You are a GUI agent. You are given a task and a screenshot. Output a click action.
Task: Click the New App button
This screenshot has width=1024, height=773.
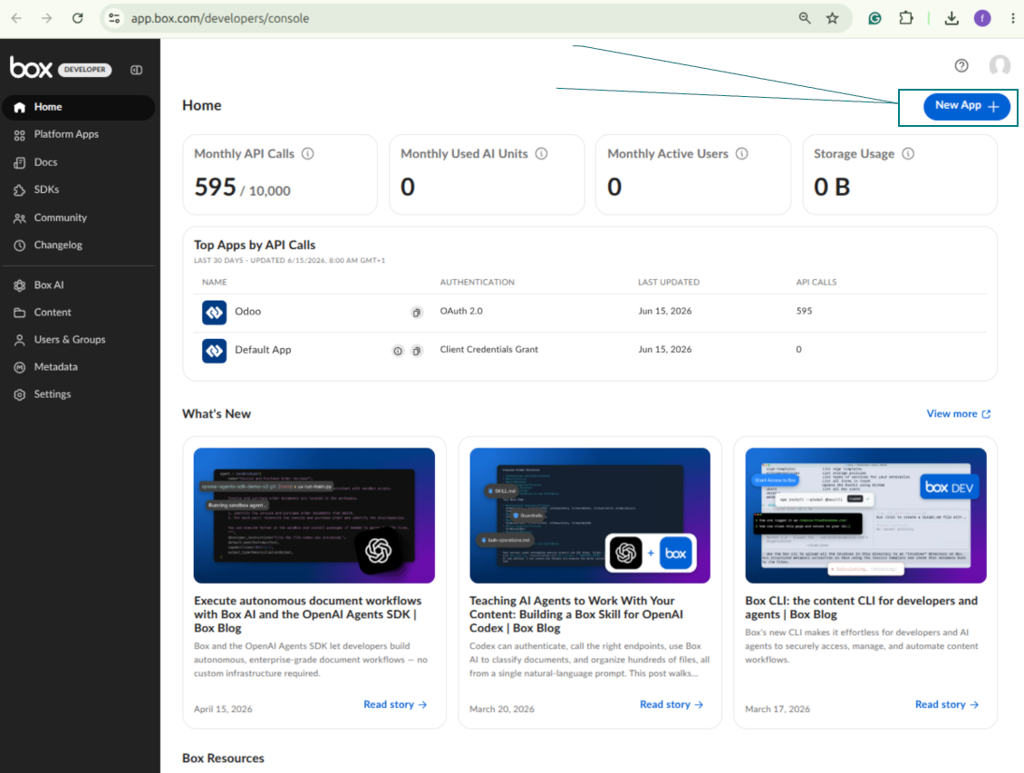coord(967,106)
